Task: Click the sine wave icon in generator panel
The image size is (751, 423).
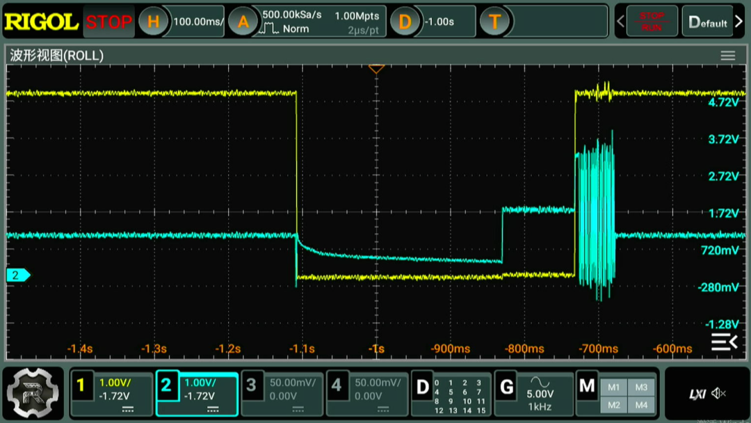Action: click(x=540, y=382)
